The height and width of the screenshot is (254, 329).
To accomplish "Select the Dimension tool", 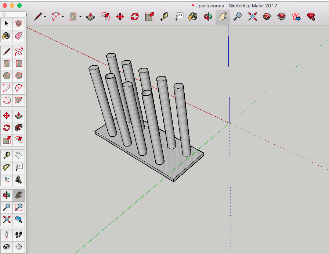I will click(x=19, y=155).
